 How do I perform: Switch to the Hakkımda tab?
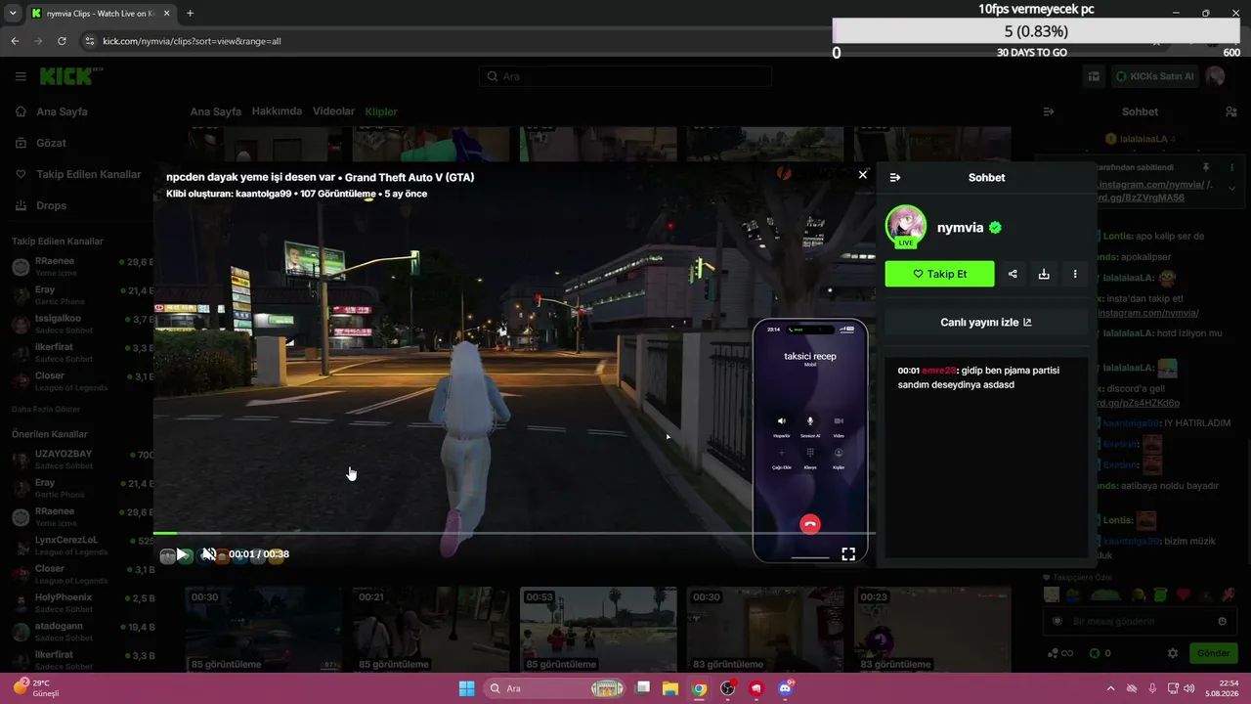pyautogui.click(x=277, y=111)
